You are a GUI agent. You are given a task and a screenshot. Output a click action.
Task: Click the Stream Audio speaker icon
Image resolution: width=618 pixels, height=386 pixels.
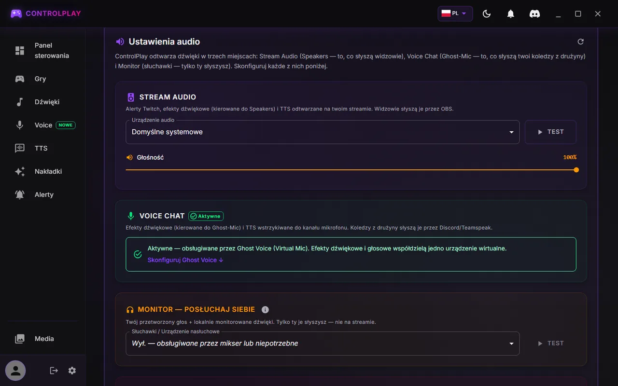(x=130, y=97)
